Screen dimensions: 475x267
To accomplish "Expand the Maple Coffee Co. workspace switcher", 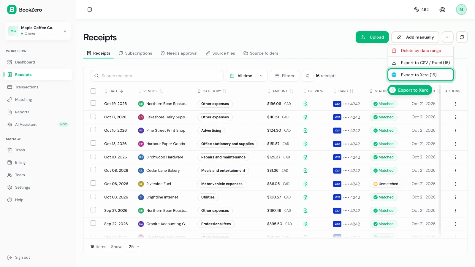I will (x=38, y=31).
